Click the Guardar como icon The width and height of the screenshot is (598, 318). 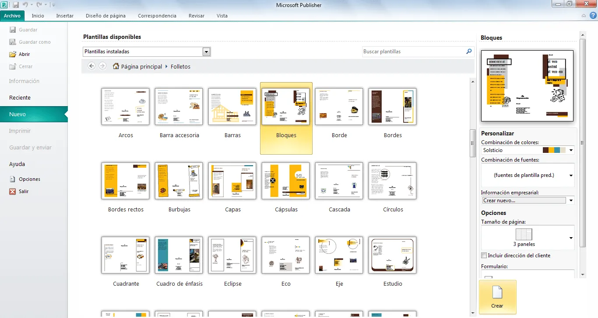[13, 42]
